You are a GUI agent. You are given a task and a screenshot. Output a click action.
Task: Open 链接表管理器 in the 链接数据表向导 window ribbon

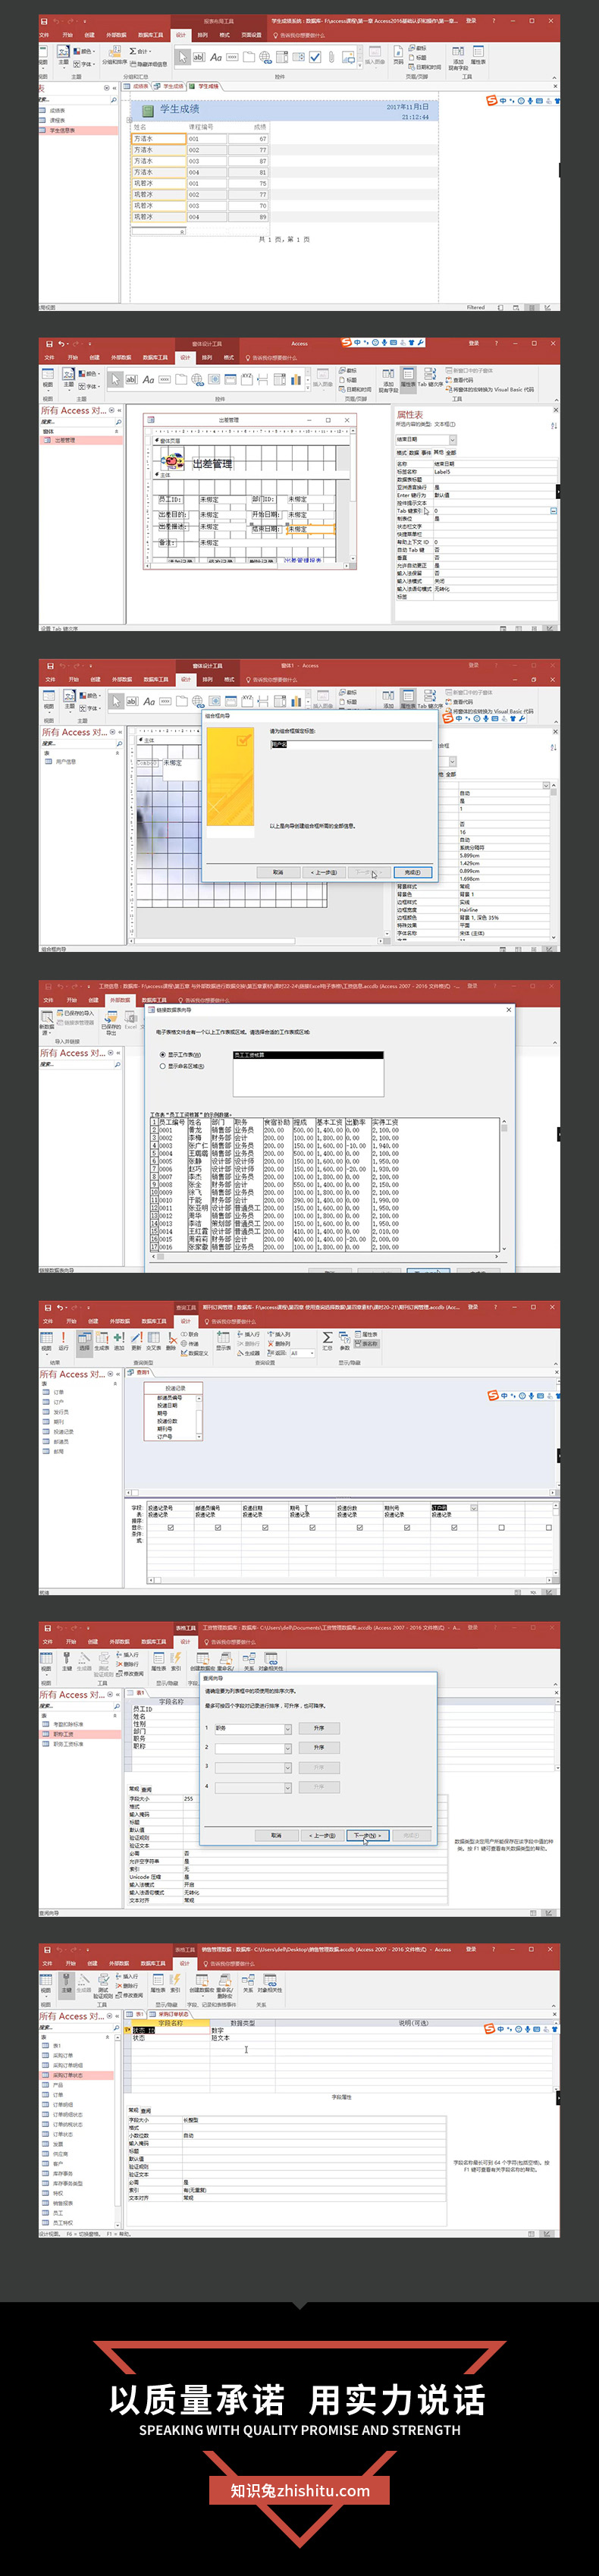click(x=77, y=1022)
